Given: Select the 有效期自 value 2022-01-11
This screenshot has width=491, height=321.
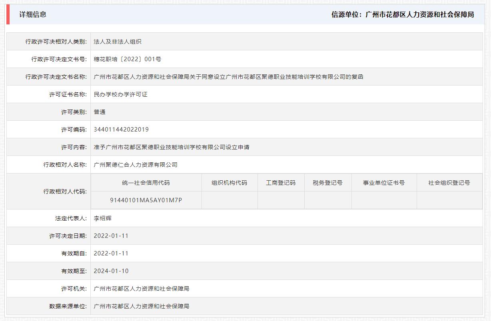Looking at the screenshot, I should (111, 253).
